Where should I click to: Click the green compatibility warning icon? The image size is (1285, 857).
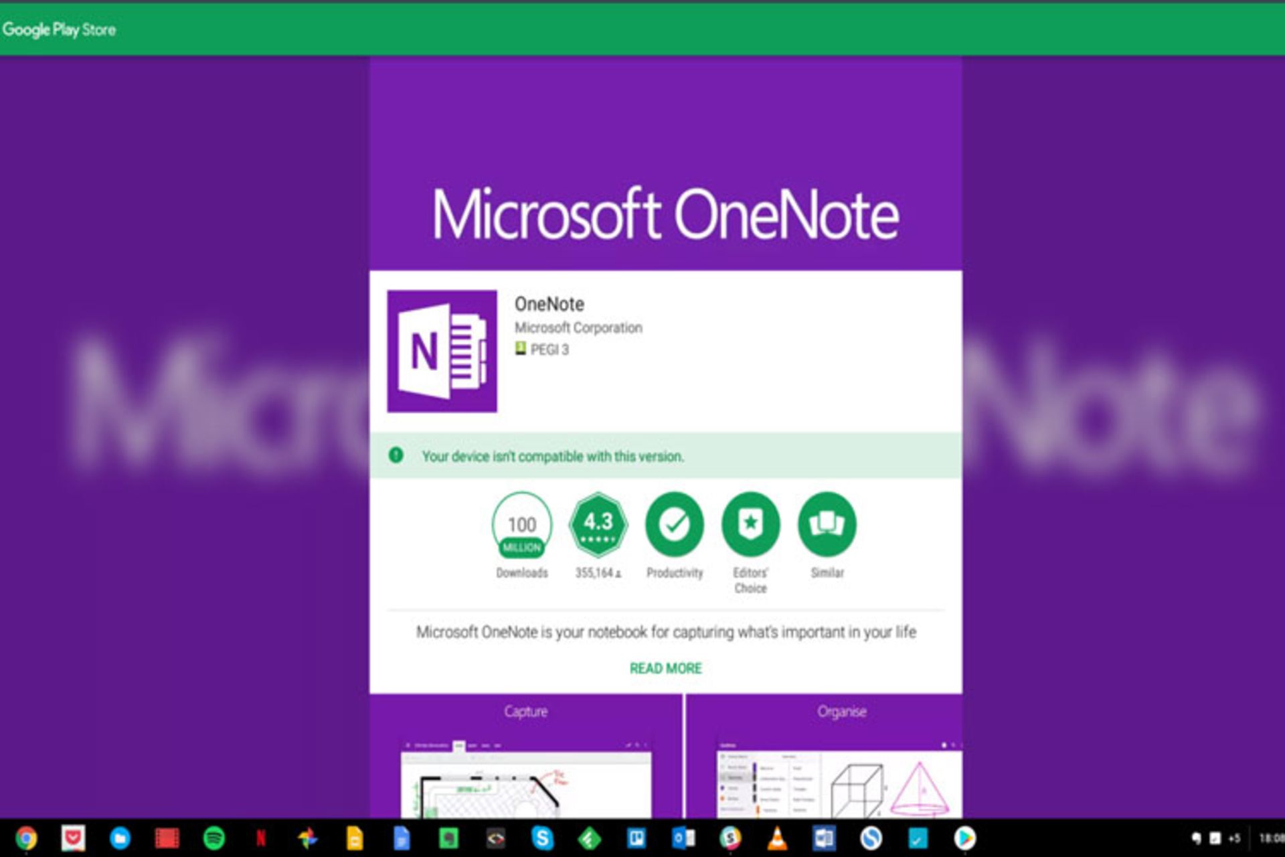[396, 455]
